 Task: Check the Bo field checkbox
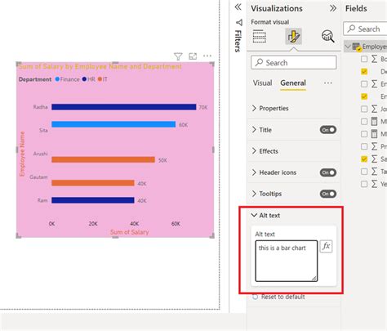tap(364, 59)
